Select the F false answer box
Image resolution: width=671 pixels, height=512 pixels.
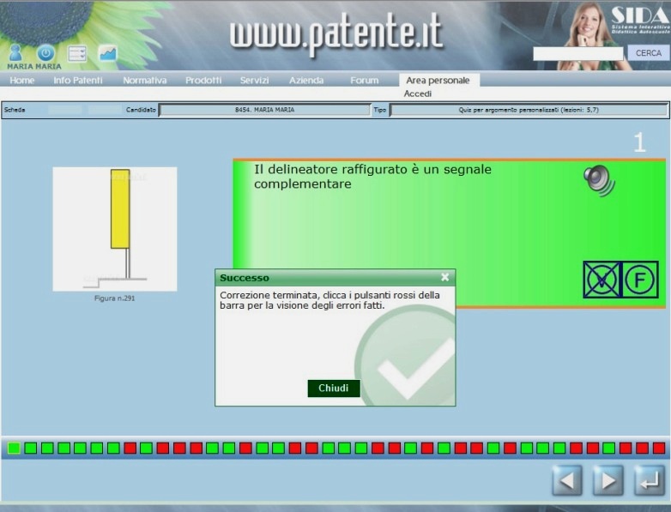(639, 280)
